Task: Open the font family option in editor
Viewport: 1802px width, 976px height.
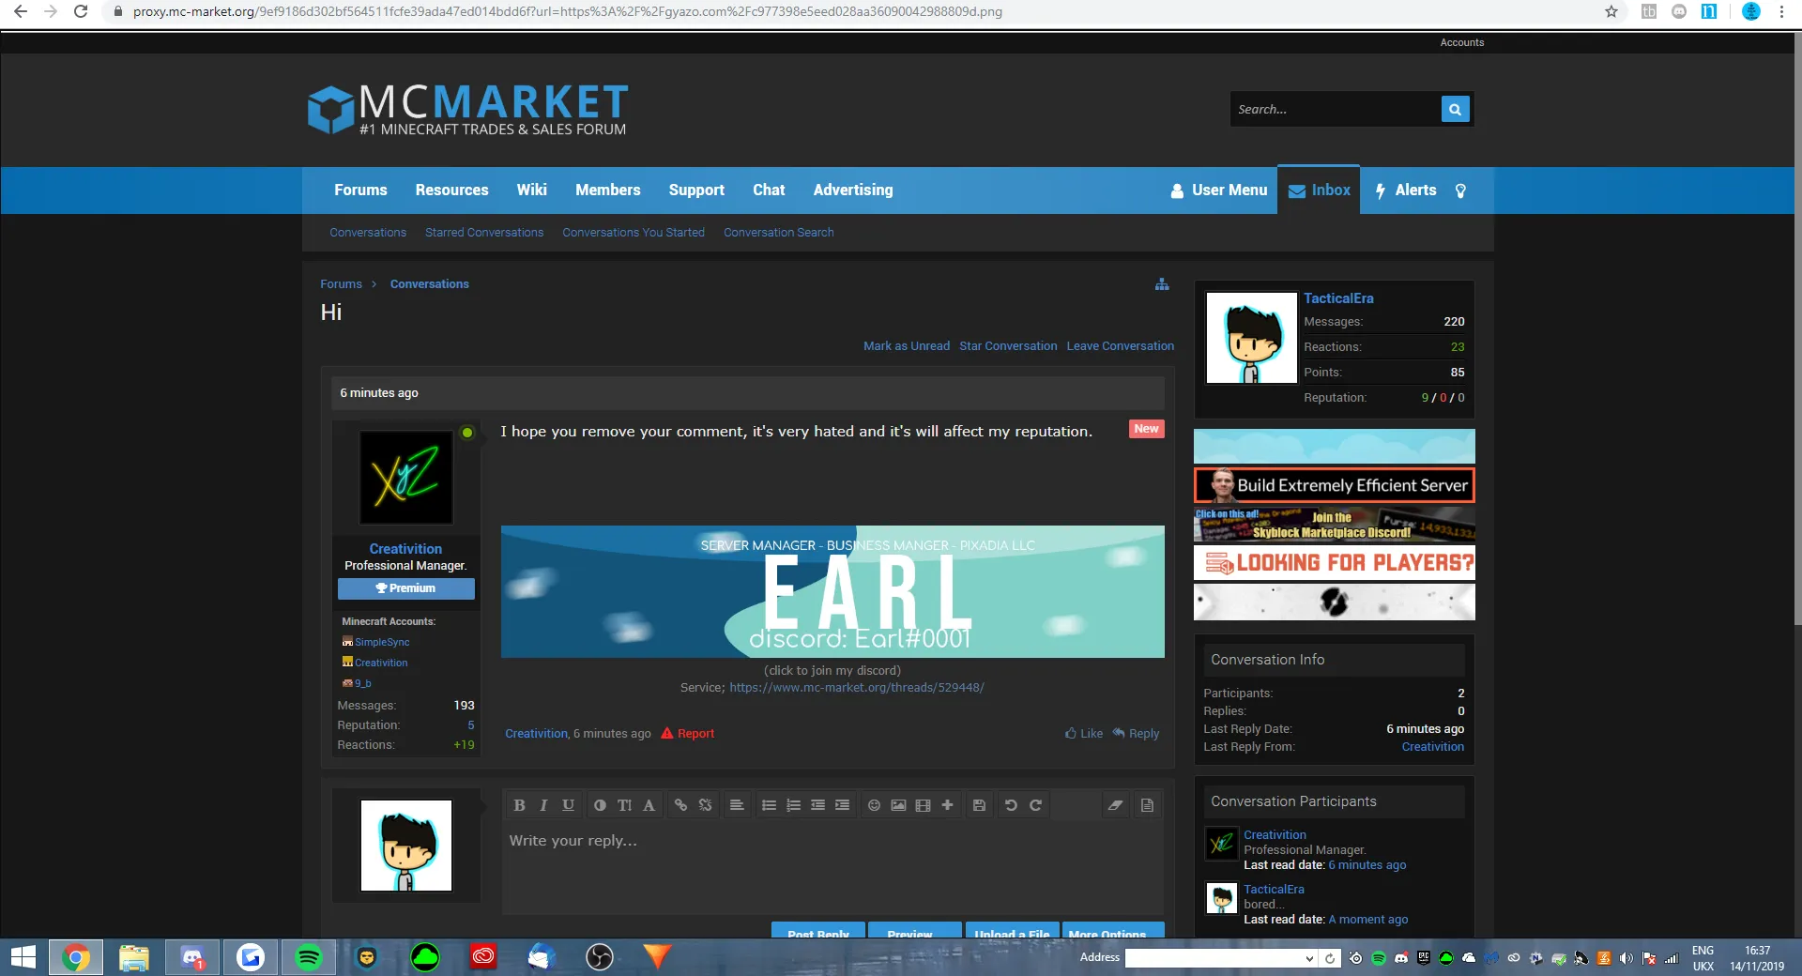Action: point(649,805)
